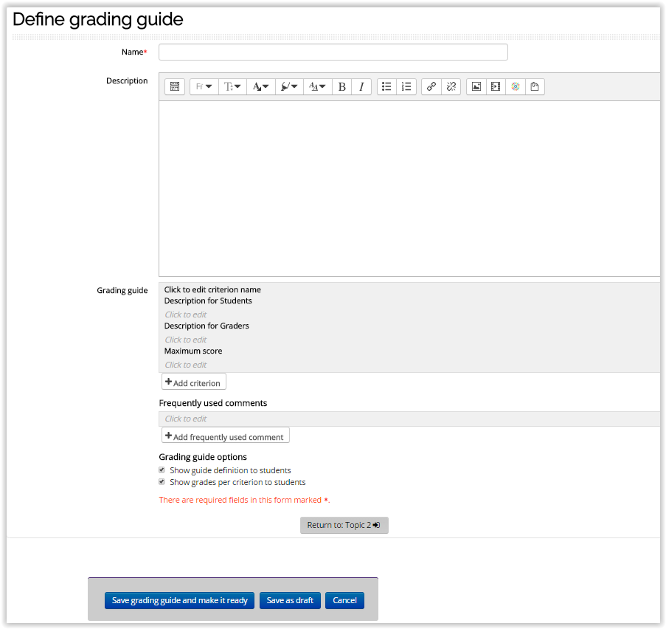
Task: Open manage files clipboard icon
Action: tap(535, 87)
